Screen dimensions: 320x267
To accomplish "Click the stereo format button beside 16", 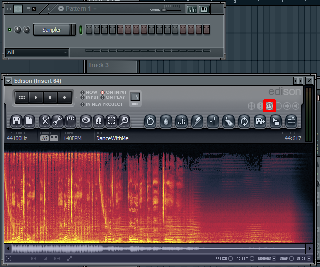I will pos(54,138).
